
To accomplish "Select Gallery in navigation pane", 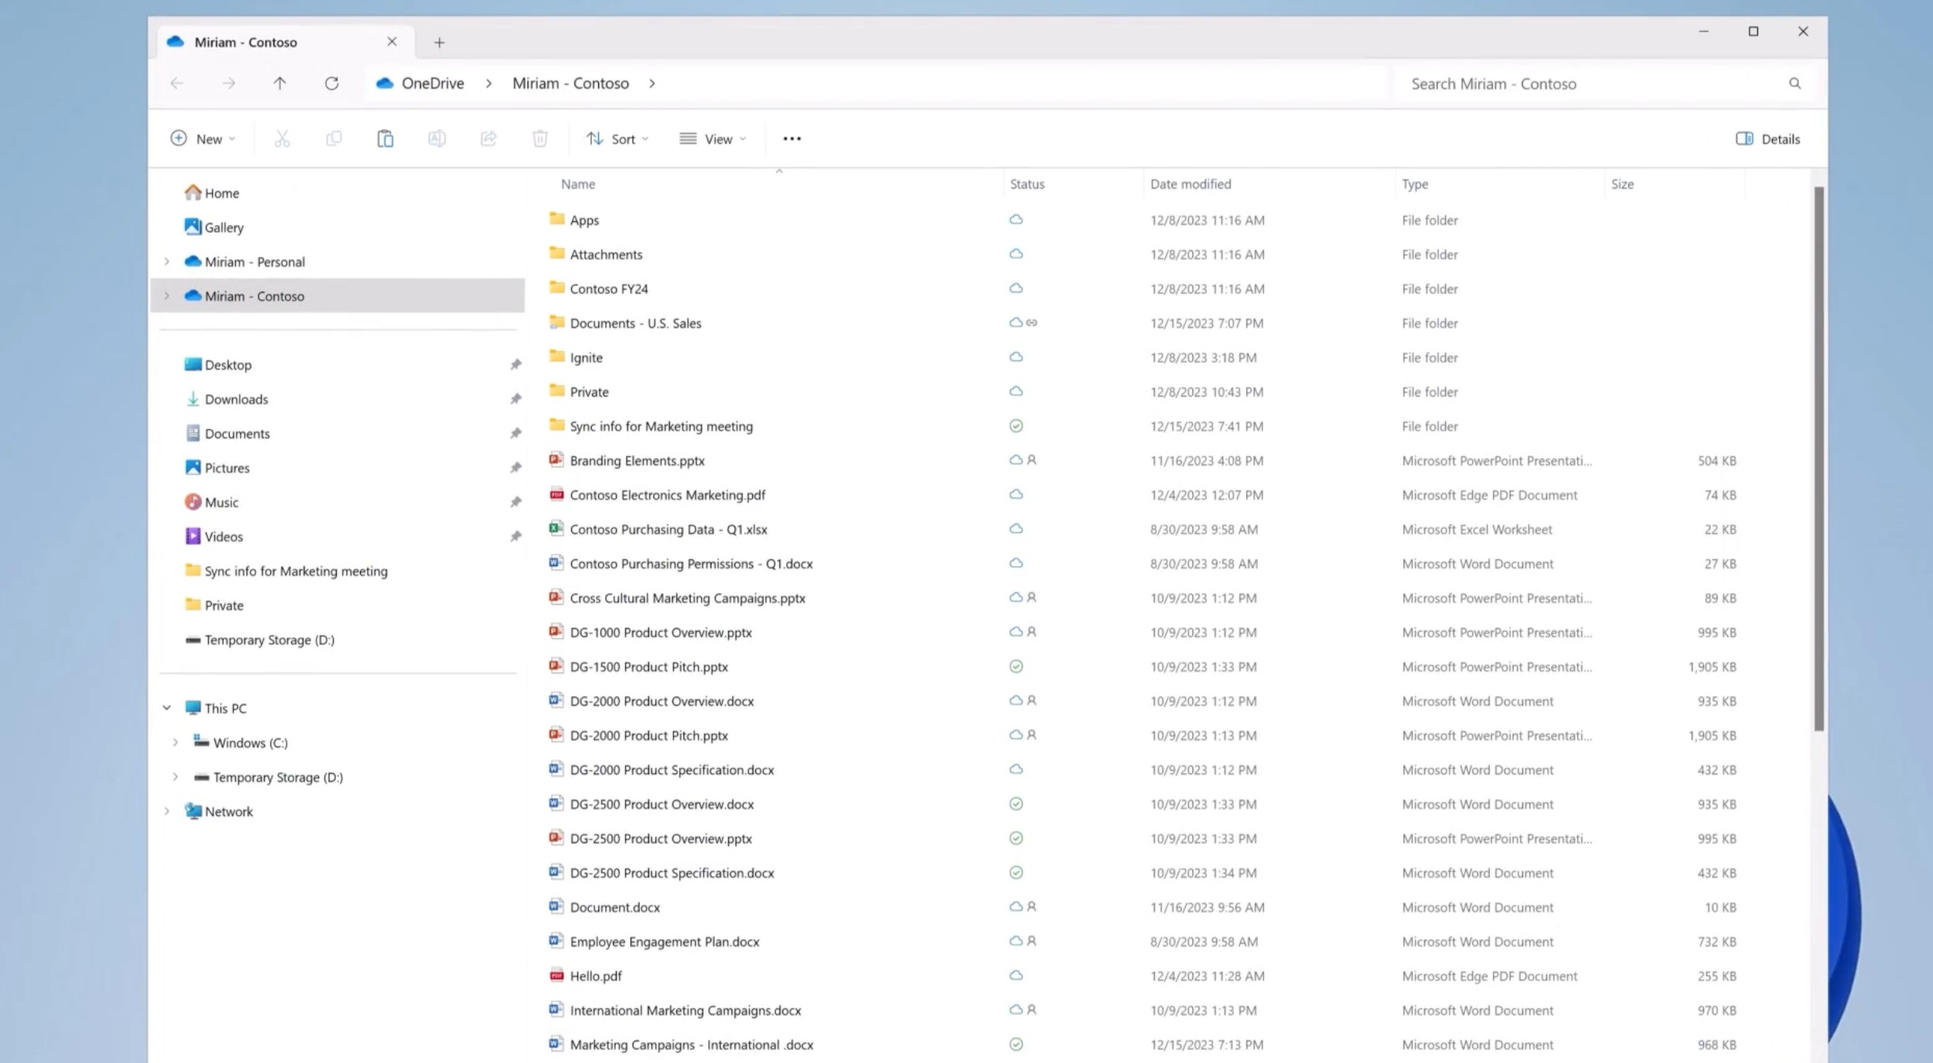I will tap(214, 227).
